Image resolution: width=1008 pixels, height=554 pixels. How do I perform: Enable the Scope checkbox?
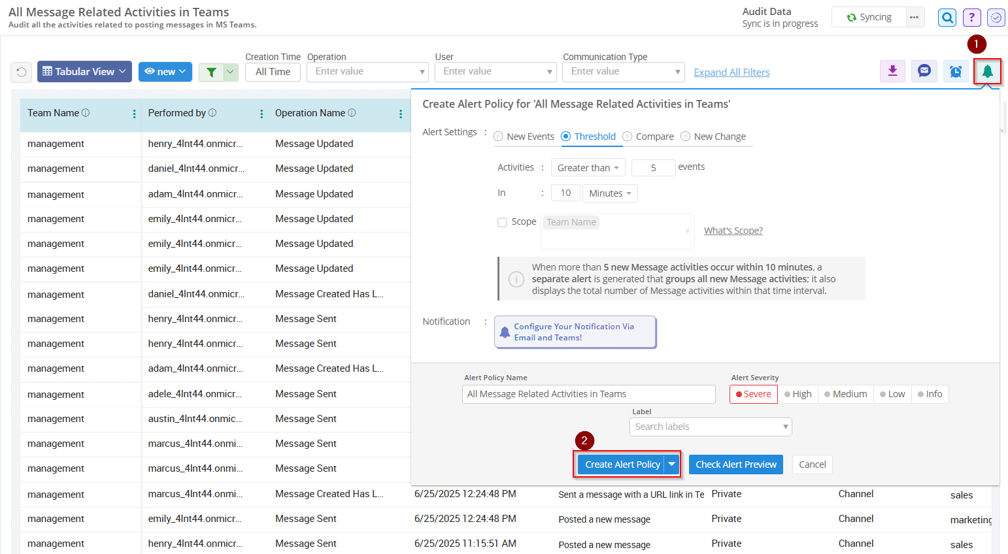(x=502, y=222)
